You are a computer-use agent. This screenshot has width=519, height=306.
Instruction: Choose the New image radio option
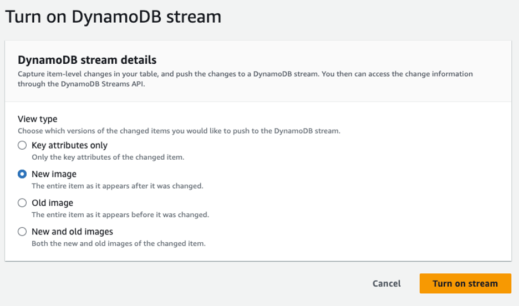click(22, 174)
